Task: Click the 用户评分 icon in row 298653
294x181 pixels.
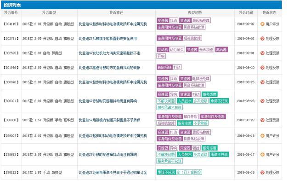Action: coord(262,154)
